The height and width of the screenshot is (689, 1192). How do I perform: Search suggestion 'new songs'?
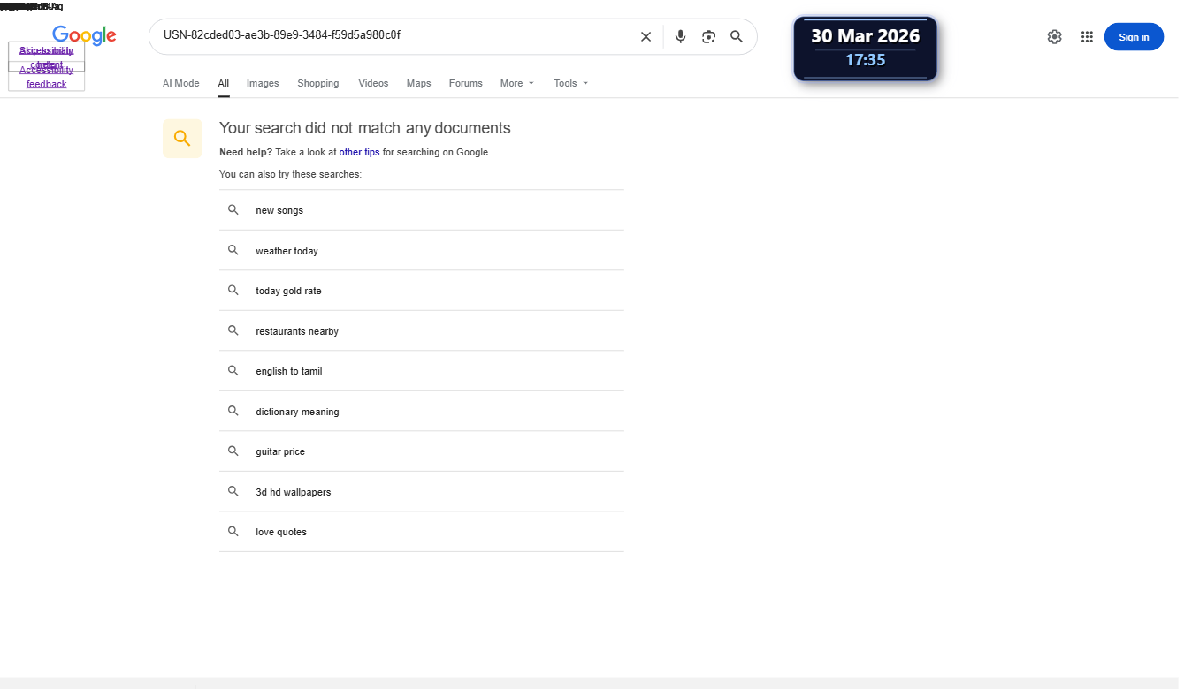422,210
